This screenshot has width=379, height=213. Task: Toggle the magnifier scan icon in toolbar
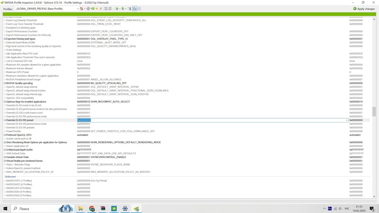coord(135,8)
